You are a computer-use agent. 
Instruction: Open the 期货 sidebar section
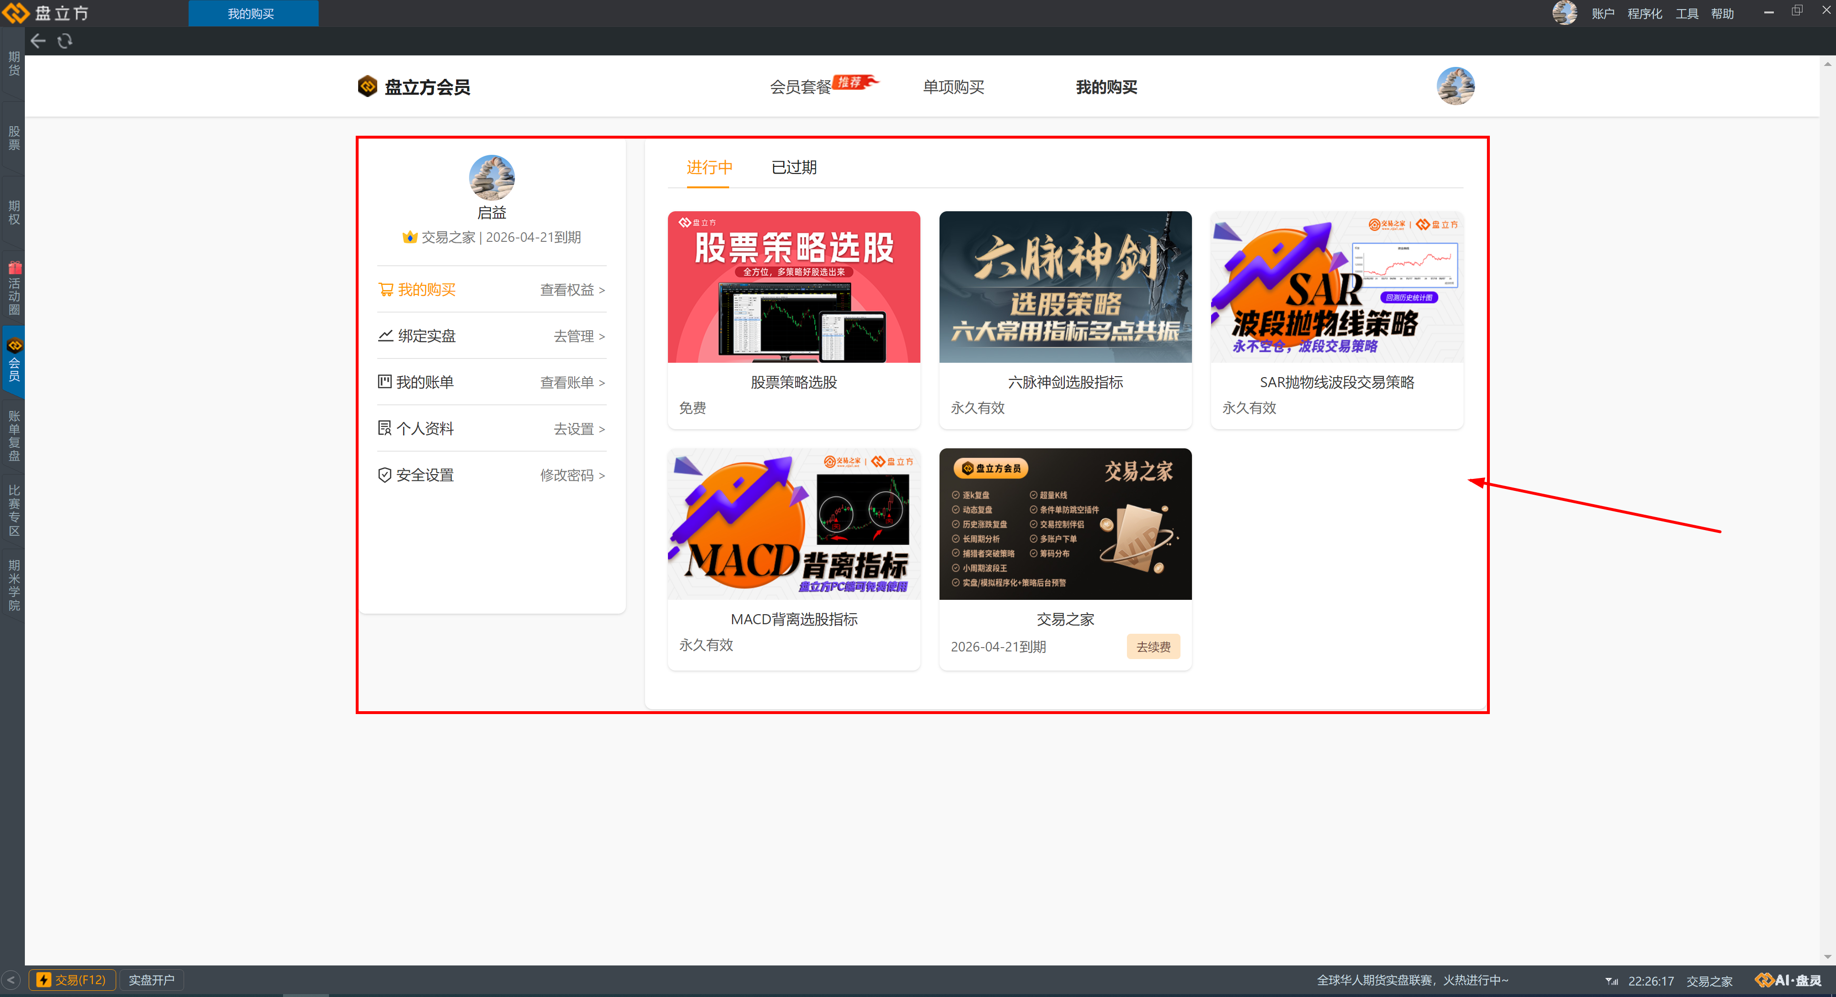(x=13, y=64)
